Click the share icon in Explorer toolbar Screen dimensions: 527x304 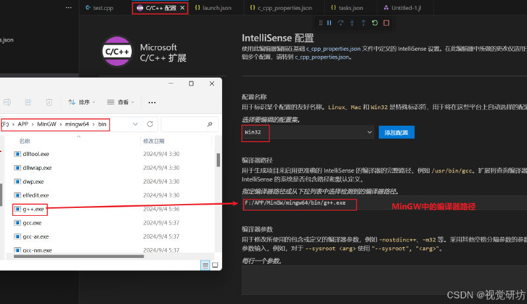[x=28, y=102]
